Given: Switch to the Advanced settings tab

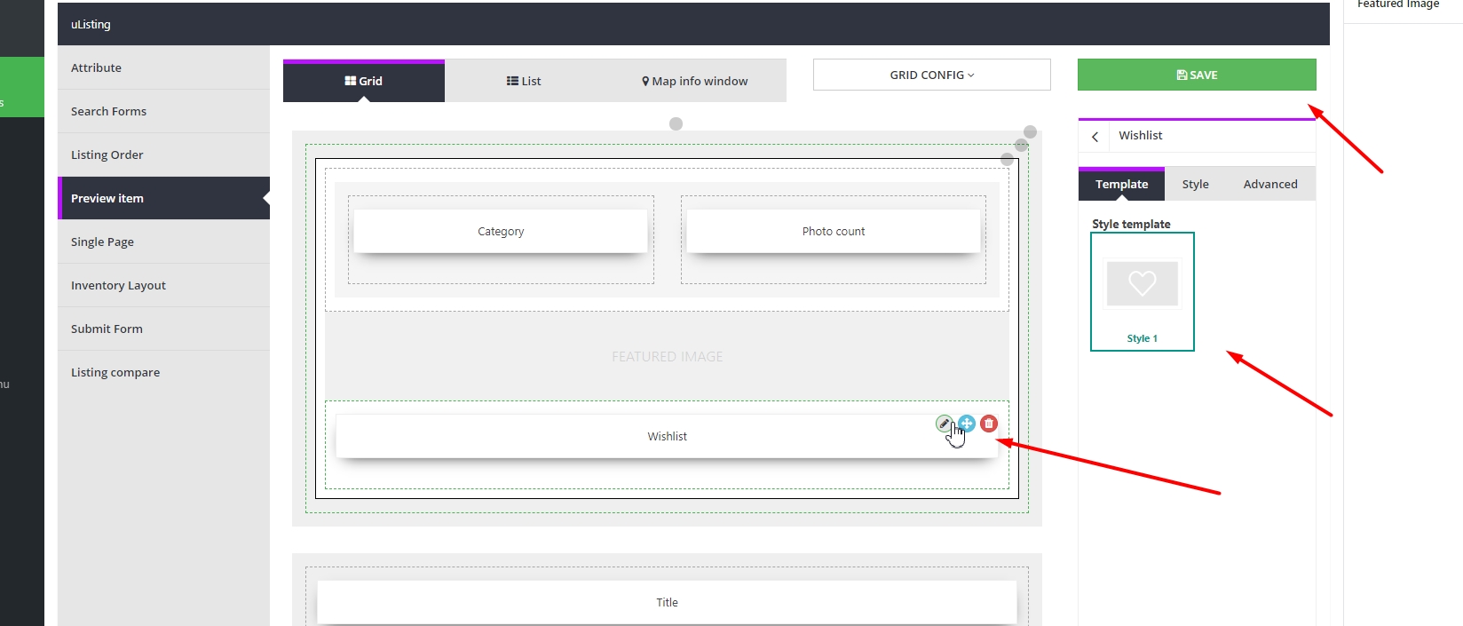Looking at the screenshot, I should point(1269,184).
